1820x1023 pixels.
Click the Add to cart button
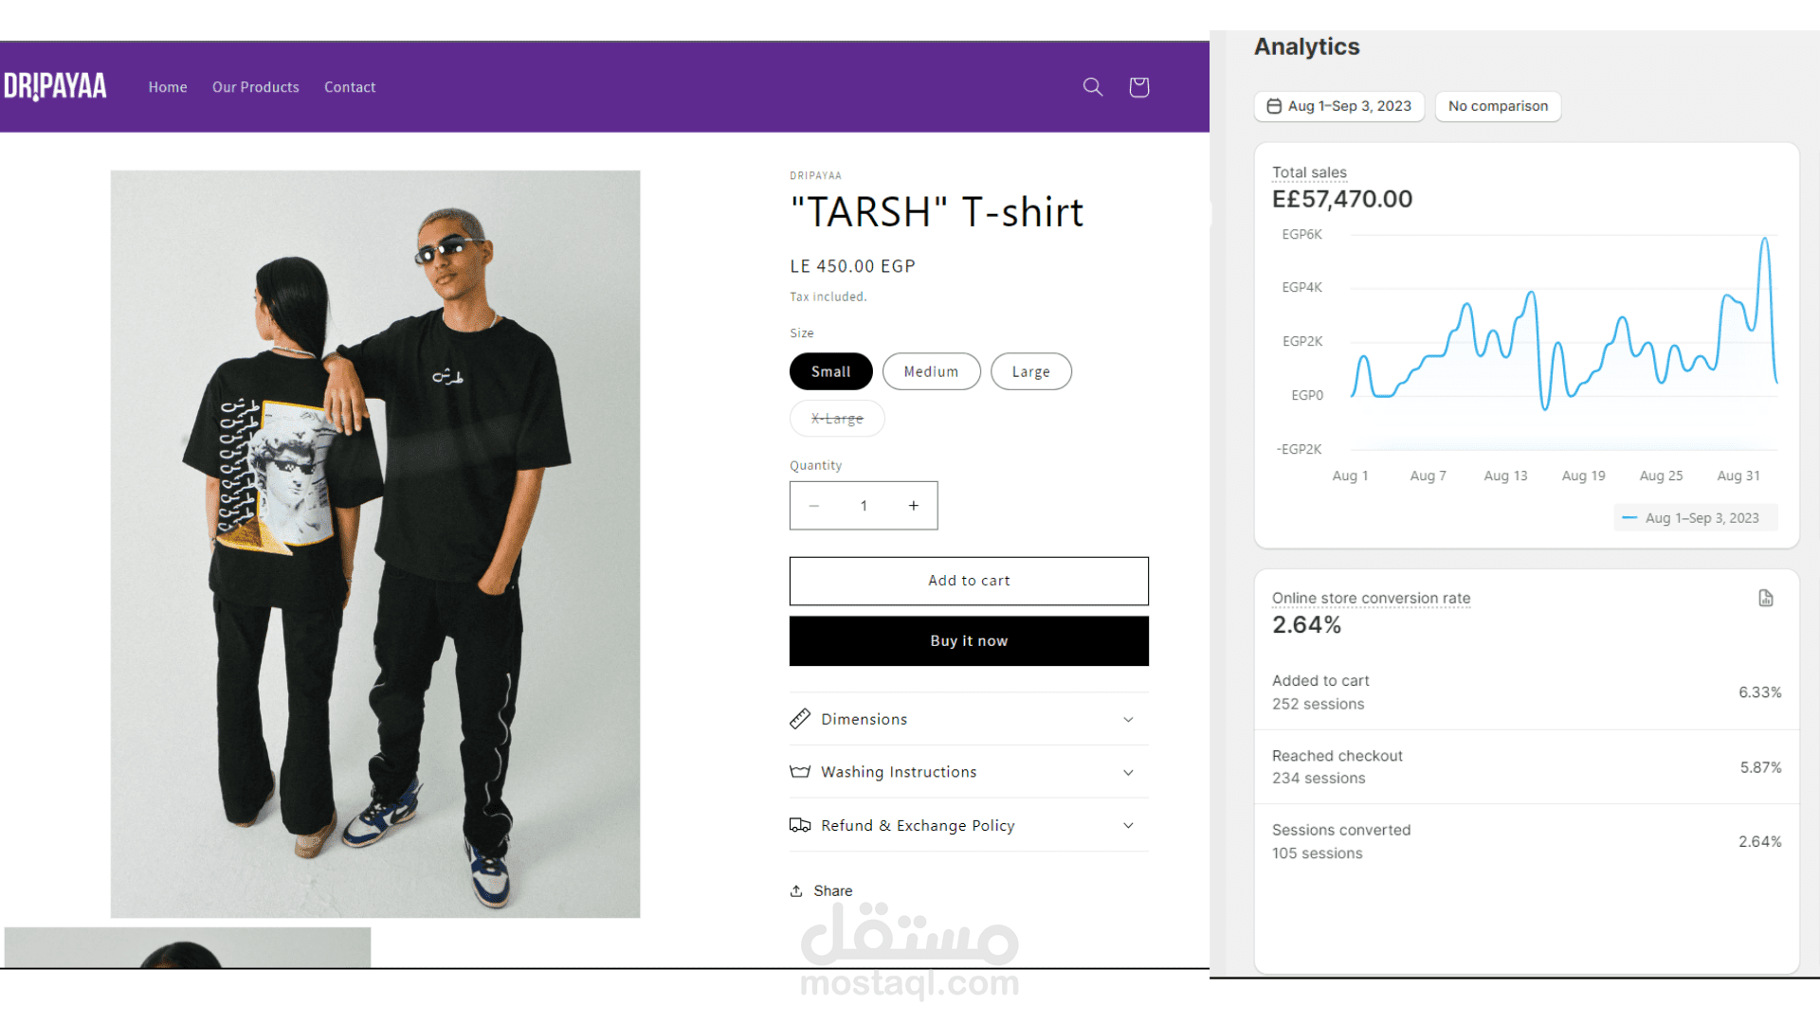tap(968, 581)
